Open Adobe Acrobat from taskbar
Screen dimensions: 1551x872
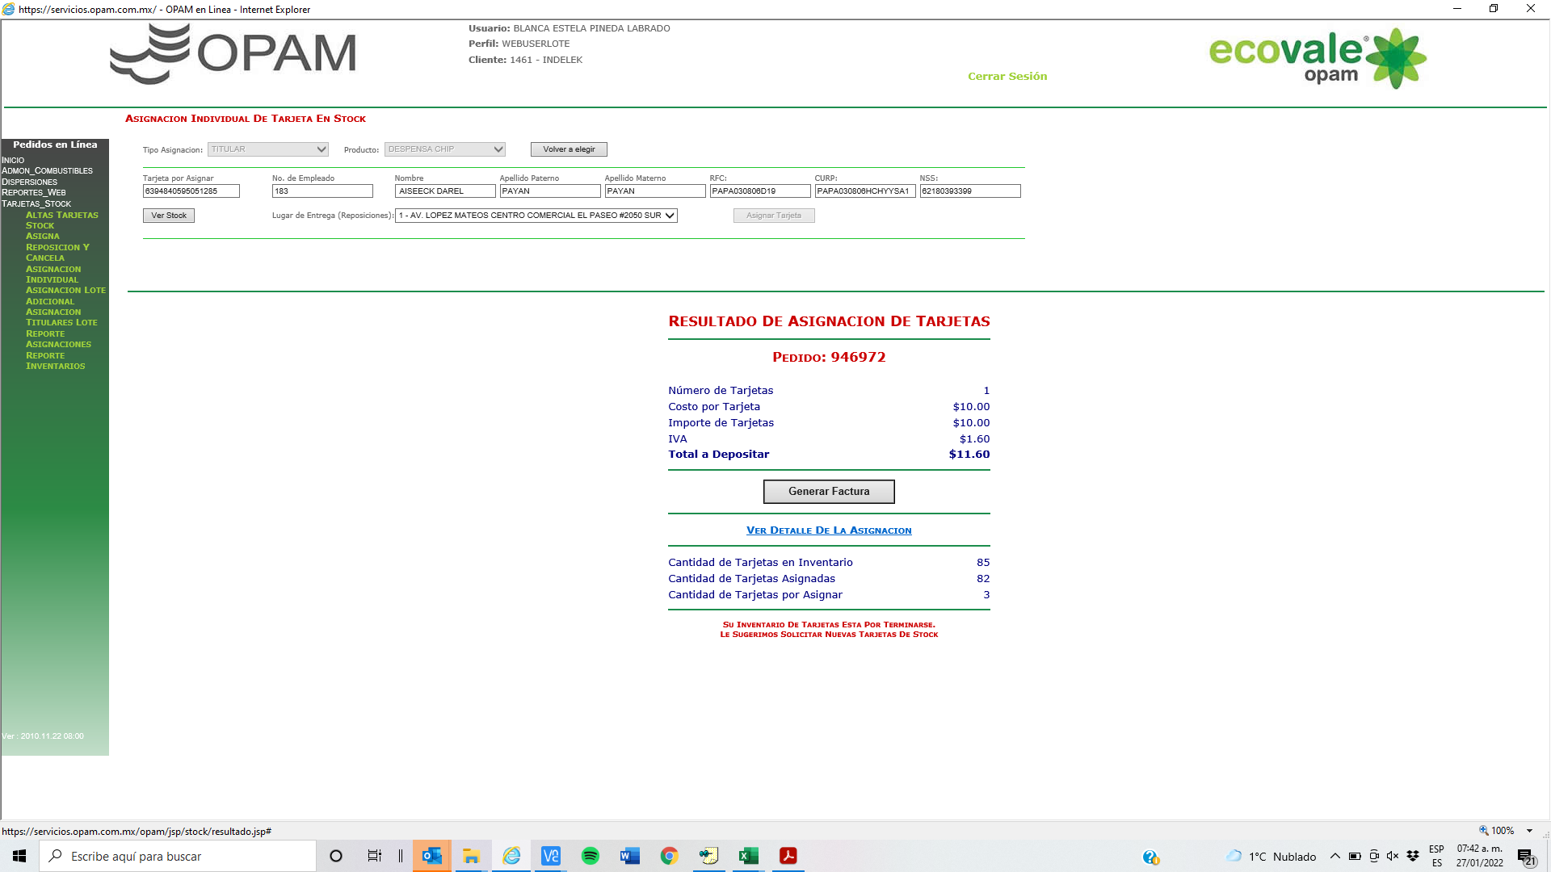(788, 856)
